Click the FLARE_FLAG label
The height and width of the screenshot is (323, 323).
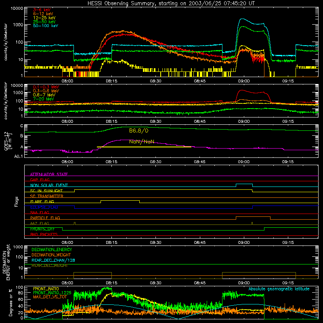click(42, 201)
